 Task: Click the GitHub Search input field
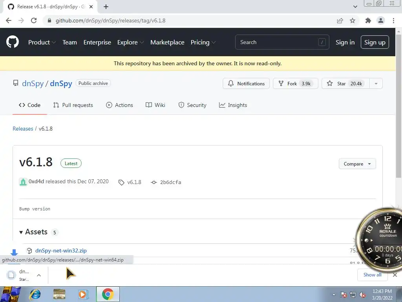click(282, 42)
